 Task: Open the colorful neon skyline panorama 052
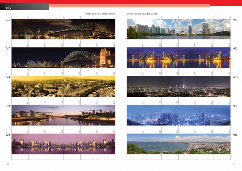click(x=178, y=57)
